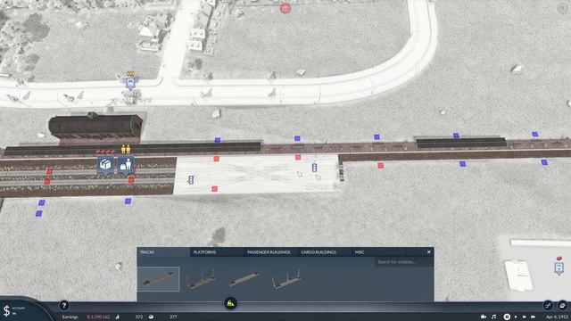
Task: Open the Account finances dollar button
Action: 6,310
